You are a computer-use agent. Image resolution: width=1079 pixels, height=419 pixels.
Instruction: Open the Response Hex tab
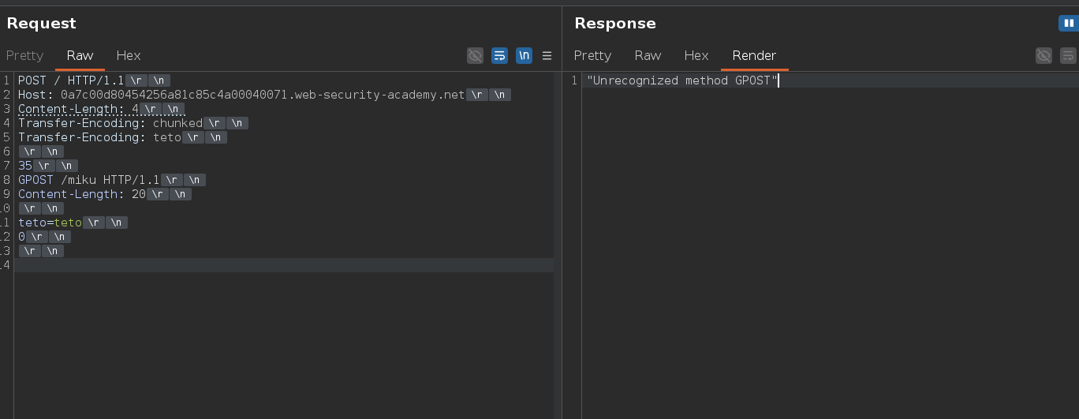point(696,55)
